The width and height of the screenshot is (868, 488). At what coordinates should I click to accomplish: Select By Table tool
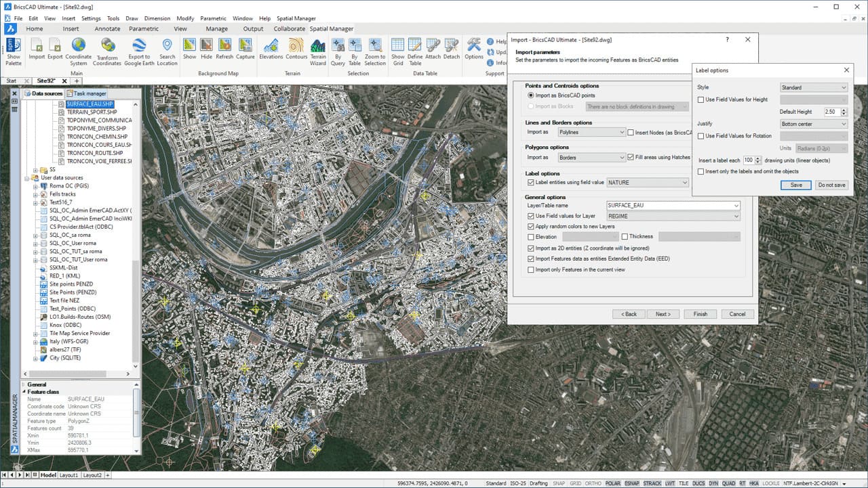pyautogui.click(x=355, y=51)
